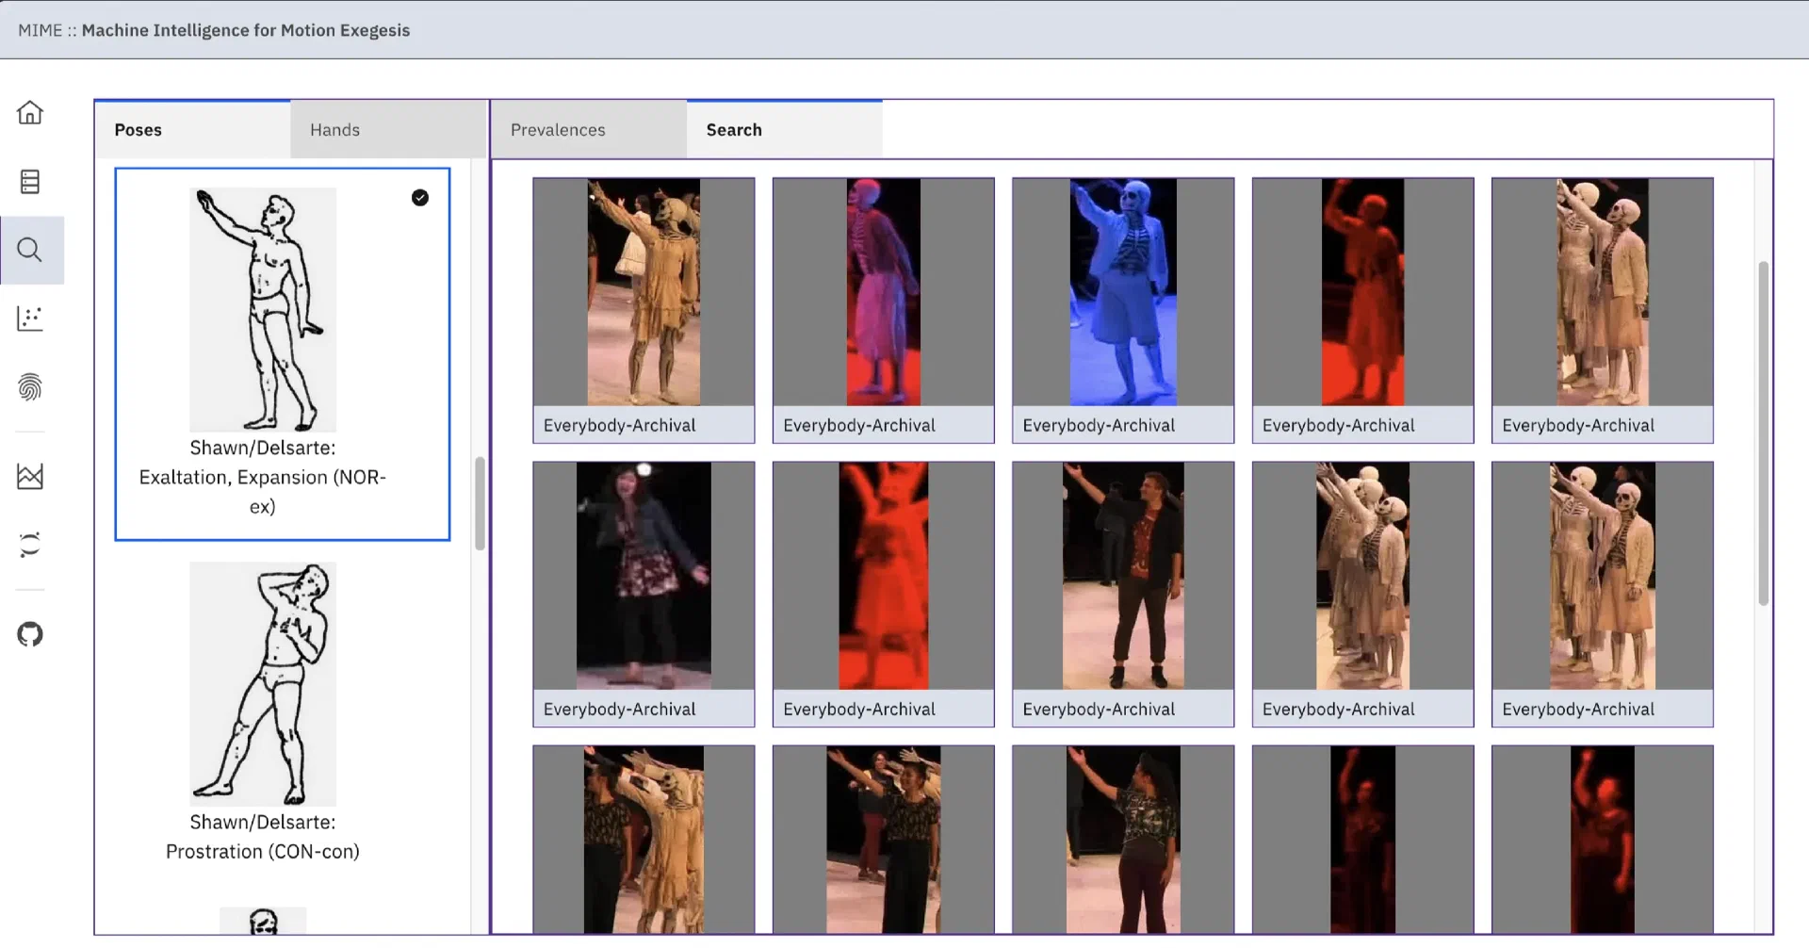Open first row fourth result, red silhouette
1809x948 pixels.
coord(1362,310)
